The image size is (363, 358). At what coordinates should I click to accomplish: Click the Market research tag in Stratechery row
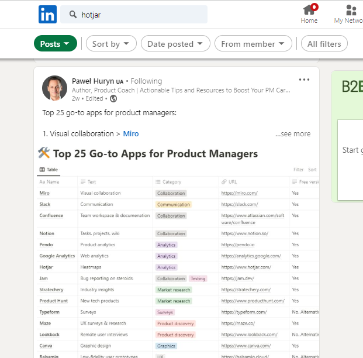click(x=174, y=290)
